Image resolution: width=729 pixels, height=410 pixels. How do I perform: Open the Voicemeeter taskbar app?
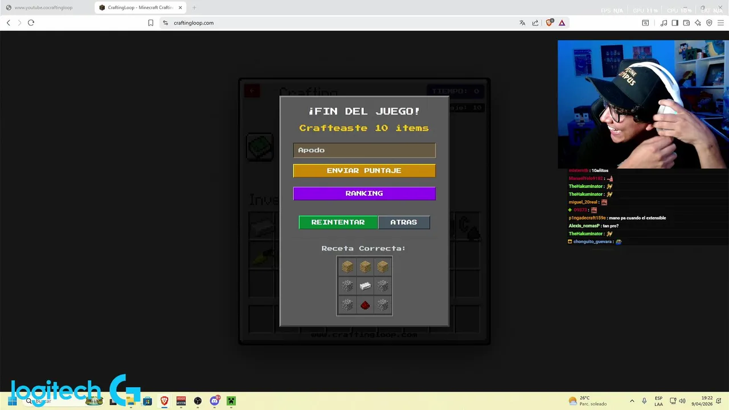click(181, 401)
